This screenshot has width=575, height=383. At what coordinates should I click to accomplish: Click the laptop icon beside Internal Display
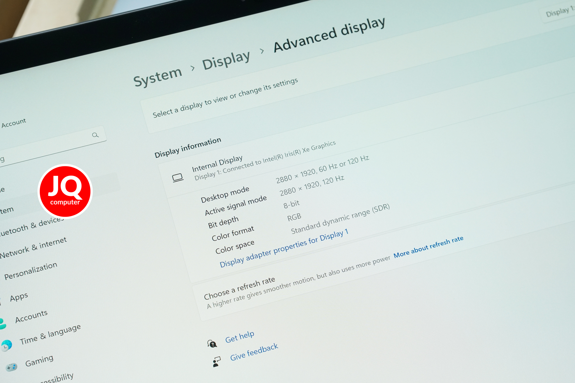pyautogui.click(x=178, y=178)
